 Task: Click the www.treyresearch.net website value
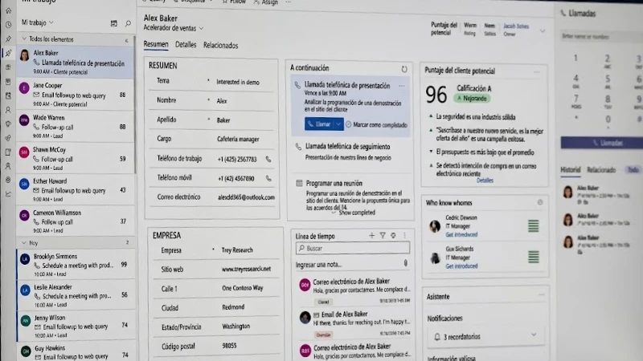coord(246,269)
